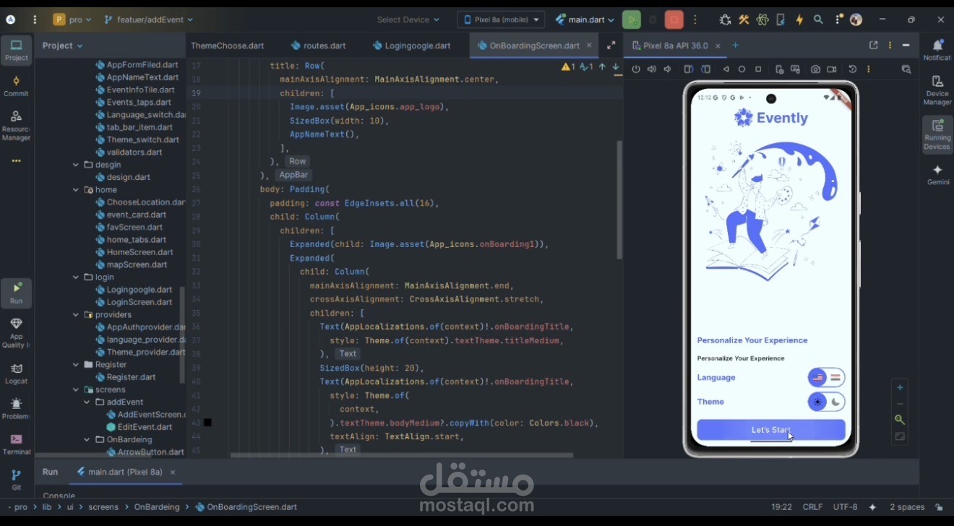Toggle the Theme switch on the Evently app

point(826,402)
